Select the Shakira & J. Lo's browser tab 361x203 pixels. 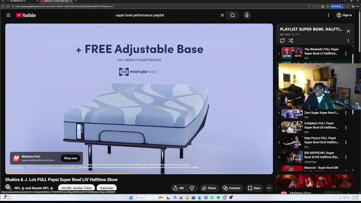click(56, 1)
